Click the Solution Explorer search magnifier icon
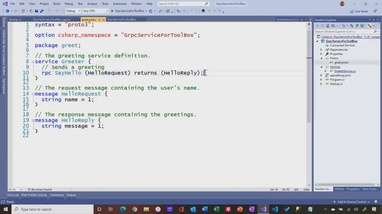The image size is (382, 214). (375, 32)
